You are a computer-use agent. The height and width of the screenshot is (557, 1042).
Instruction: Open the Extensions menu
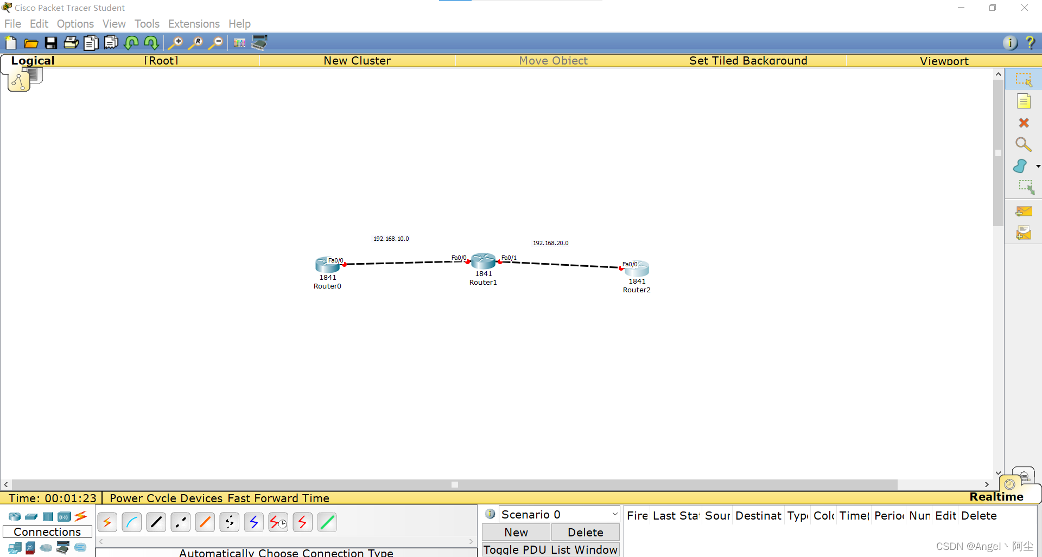194,24
